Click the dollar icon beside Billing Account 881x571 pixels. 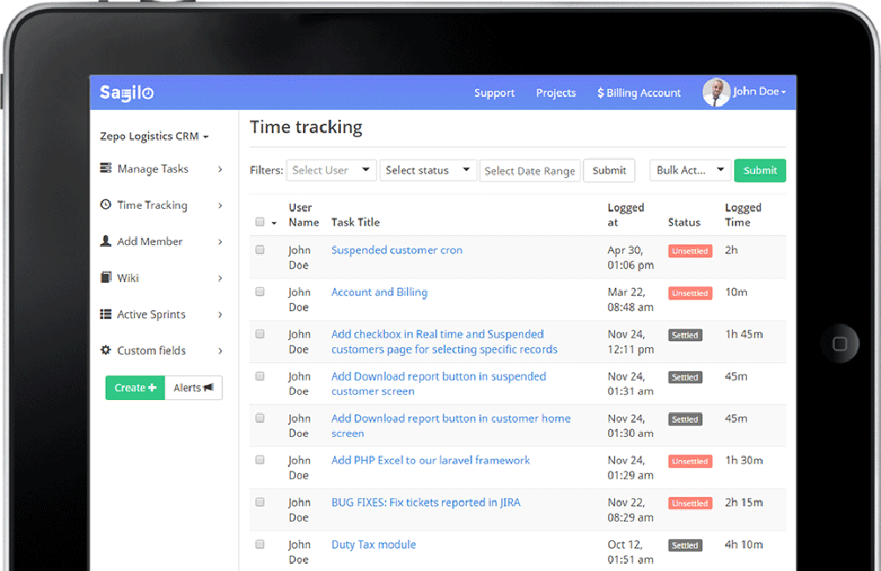tap(601, 93)
